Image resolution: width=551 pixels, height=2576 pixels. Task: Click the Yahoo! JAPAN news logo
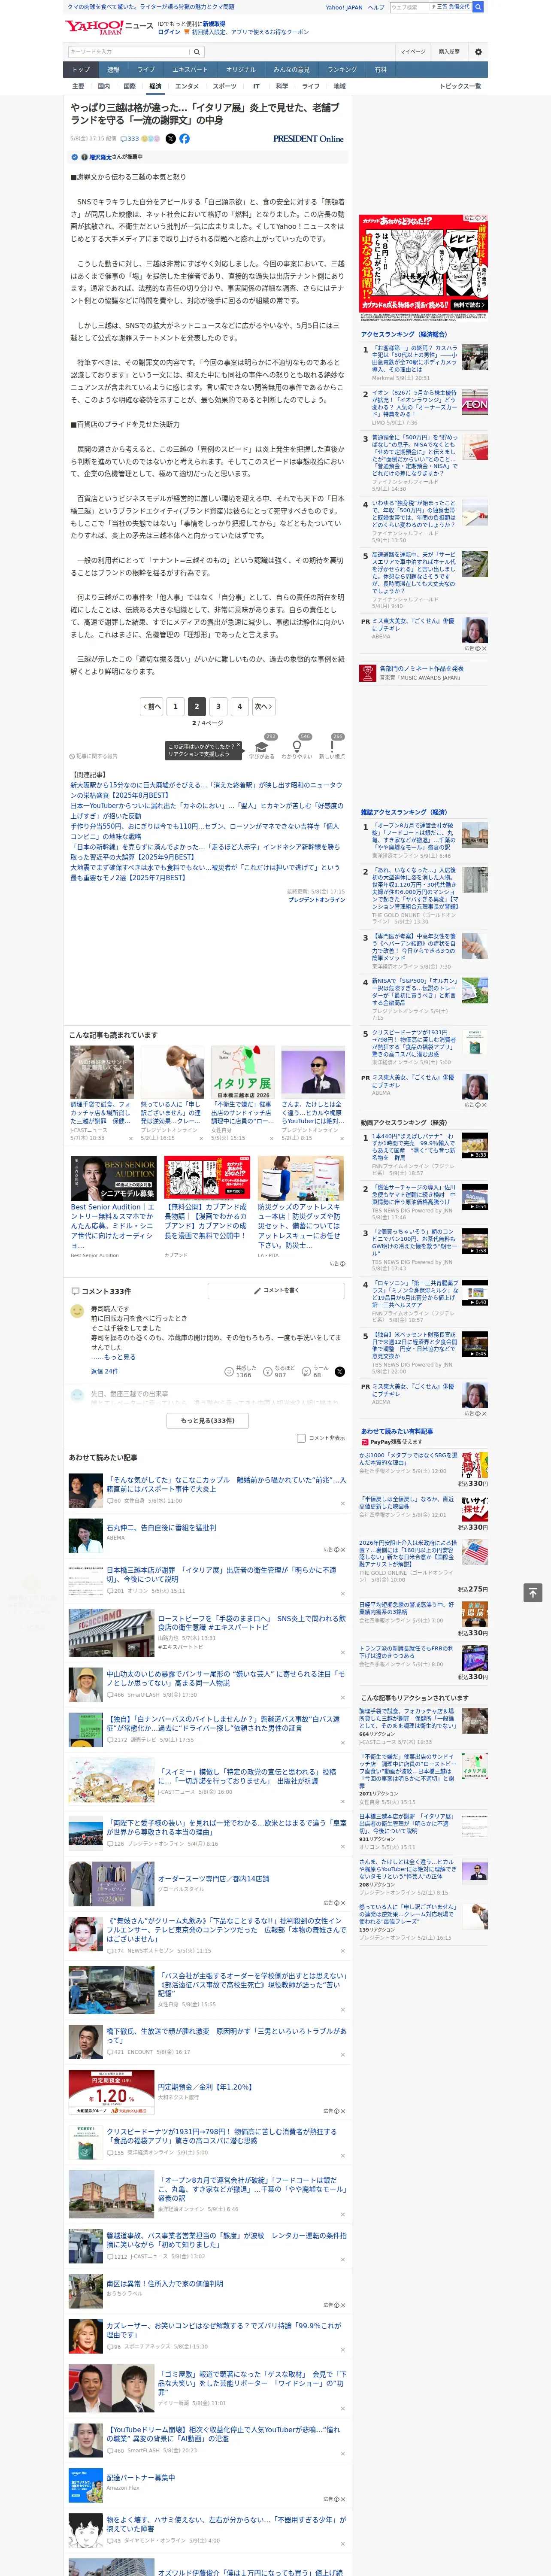pos(110,27)
